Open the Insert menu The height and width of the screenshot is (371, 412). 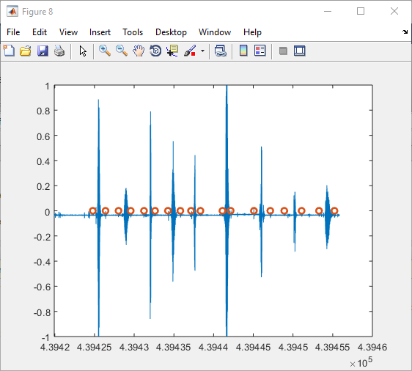point(100,32)
